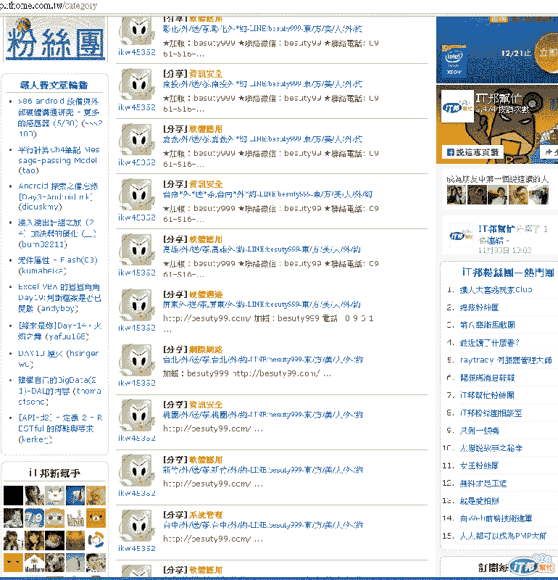Image resolution: width=558 pixels, height=580 pixels.
Task: Open the 台北外送茶 post title
Action: 263,360
